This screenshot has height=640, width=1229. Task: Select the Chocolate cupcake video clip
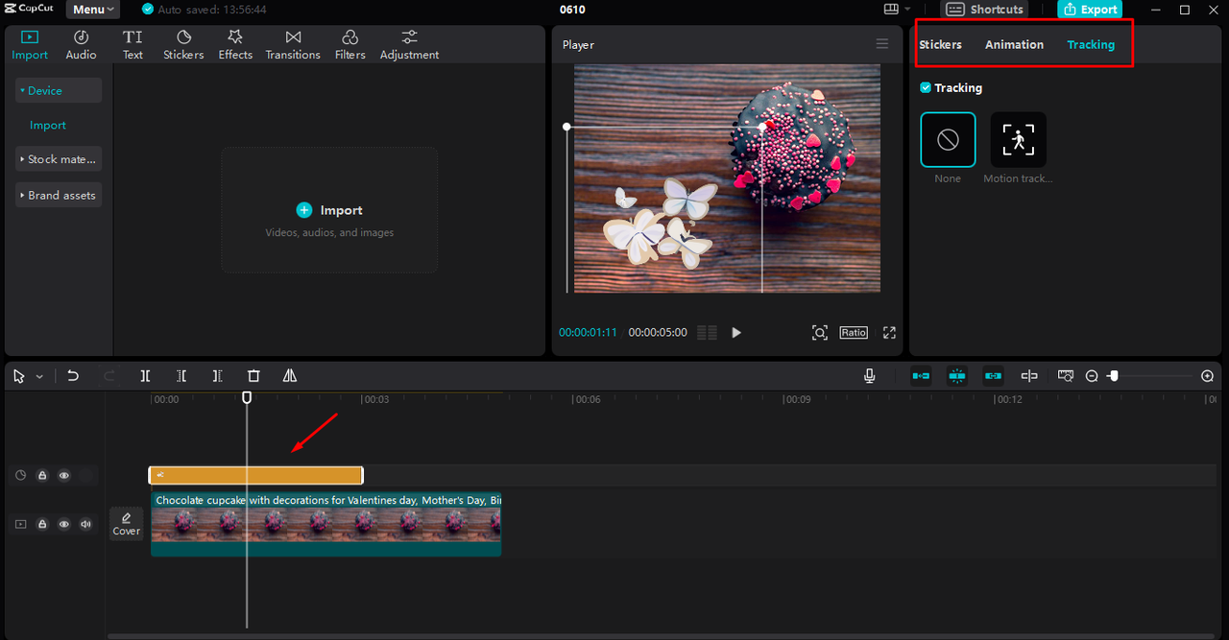click(325, 524)
